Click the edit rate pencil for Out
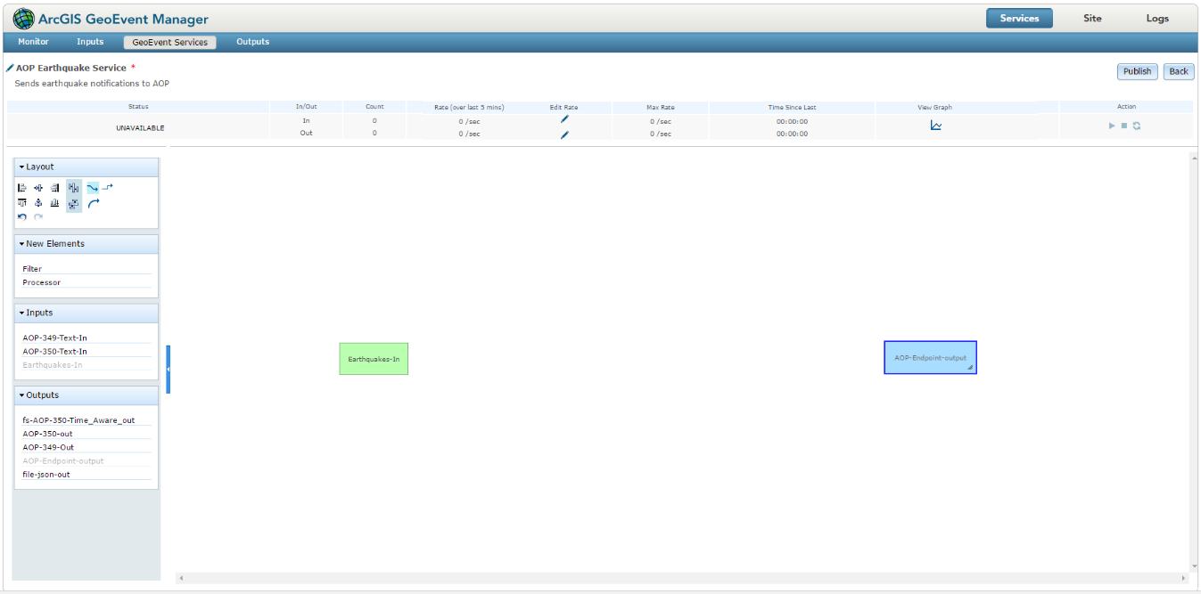Screen dimensions: 1201x594 point(564,134)
